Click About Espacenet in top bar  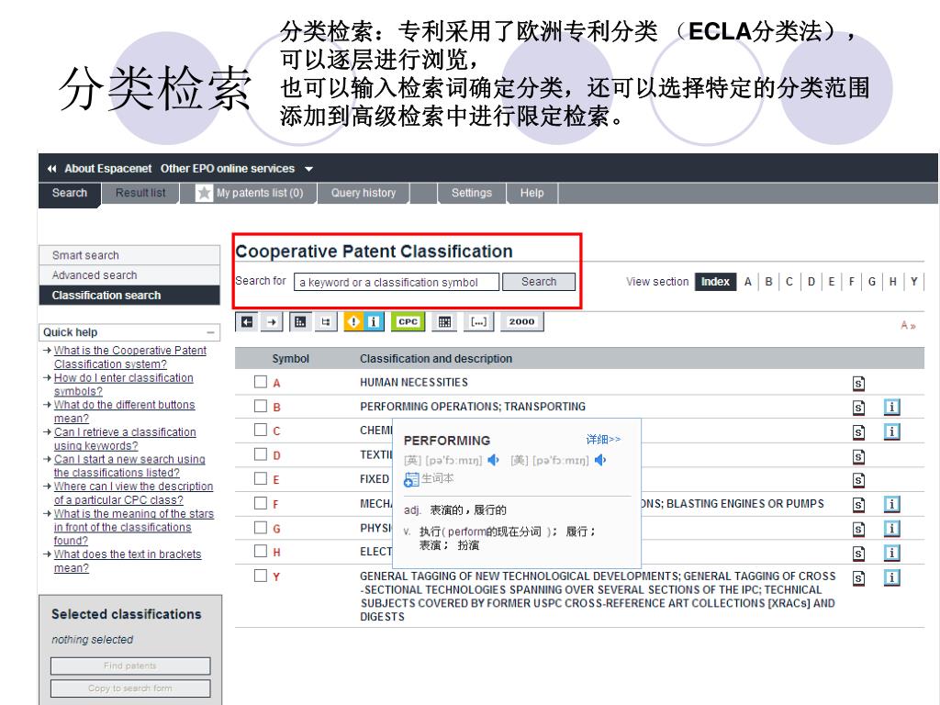[108, 169]
